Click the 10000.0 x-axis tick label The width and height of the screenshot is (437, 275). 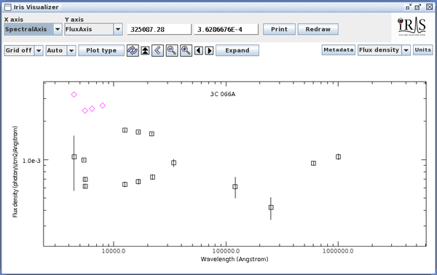tap(114, 251)
